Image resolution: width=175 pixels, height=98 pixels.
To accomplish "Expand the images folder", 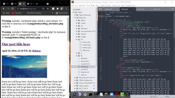I will [x=77, y=37].
